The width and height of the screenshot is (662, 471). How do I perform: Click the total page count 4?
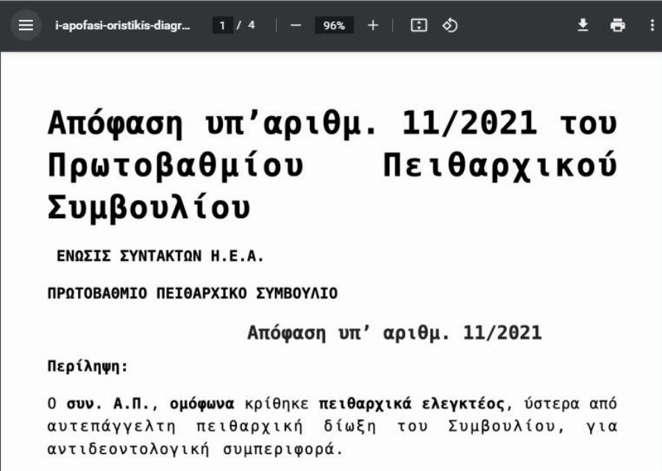252,24
